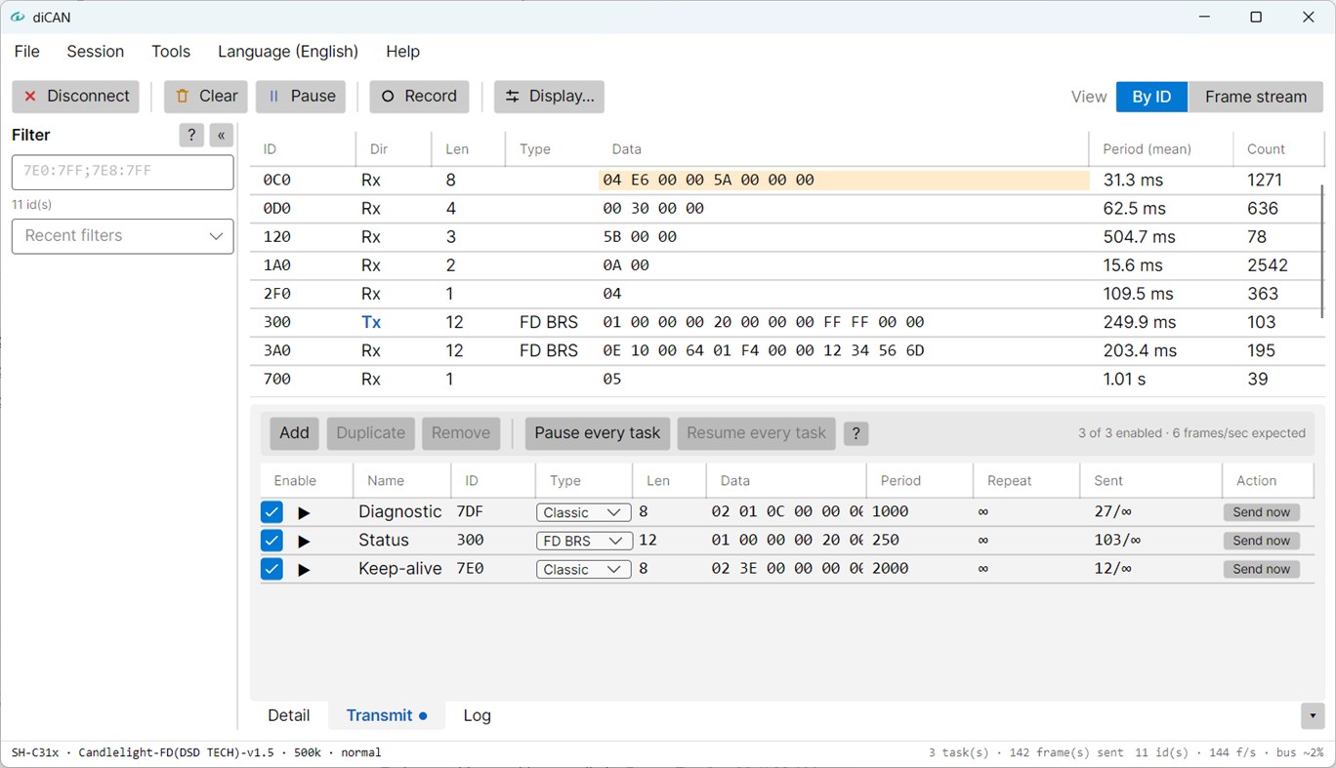Click the Diagnostic task name
Viewport: 1336px width, 768px height.
pyautogui.click(x=399, y=512)
